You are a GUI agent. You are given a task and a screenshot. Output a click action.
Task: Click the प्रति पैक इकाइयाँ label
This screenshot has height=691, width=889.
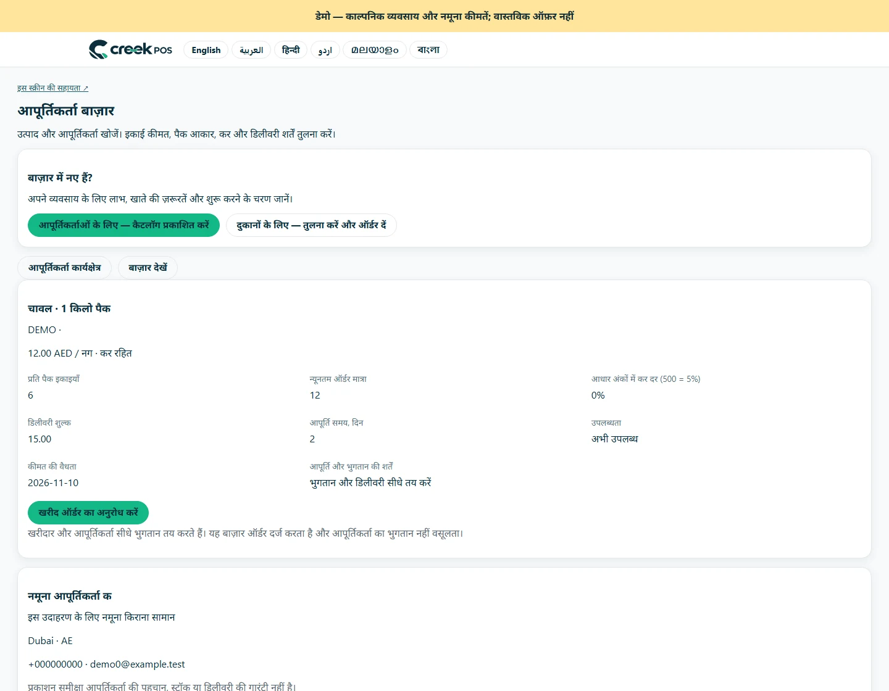(x=54, y=379)
